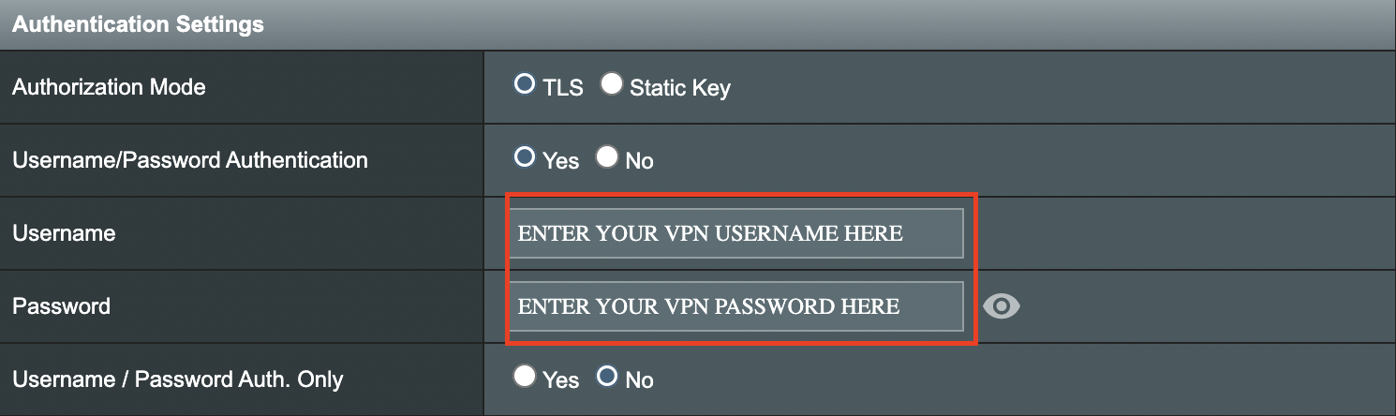
Task: Select the TLS authorization mode radio button
Action: [x=525, y=84]
